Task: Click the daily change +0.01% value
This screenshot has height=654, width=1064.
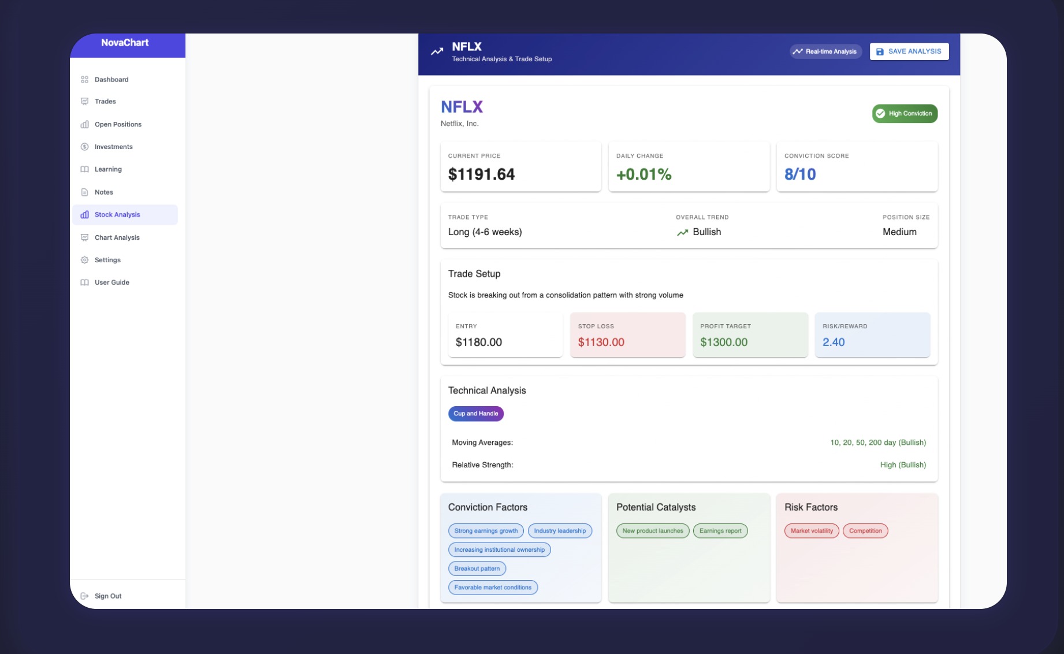Action: [x=644, y=174]
